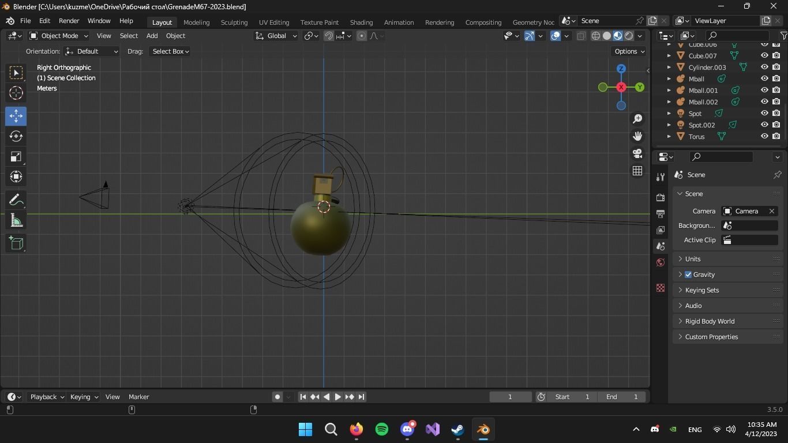Play the animation forward

click(x=338, y=397)
